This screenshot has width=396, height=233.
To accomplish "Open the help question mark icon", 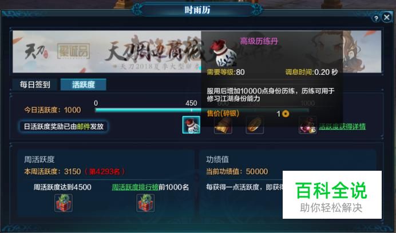I will coord(376,18).
